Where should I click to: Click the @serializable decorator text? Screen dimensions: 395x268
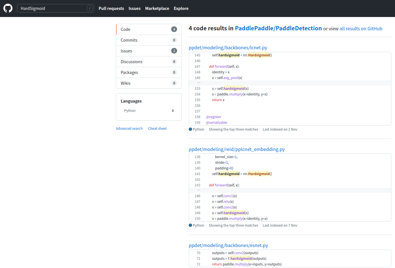tap(216, 123)
